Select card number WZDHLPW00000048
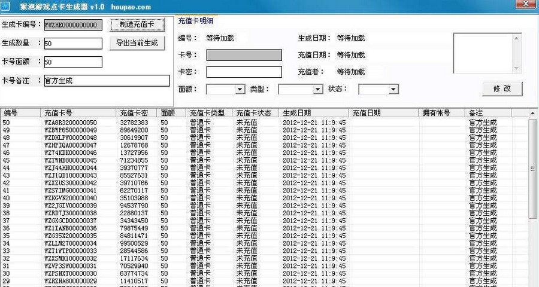 pos(71,138)
